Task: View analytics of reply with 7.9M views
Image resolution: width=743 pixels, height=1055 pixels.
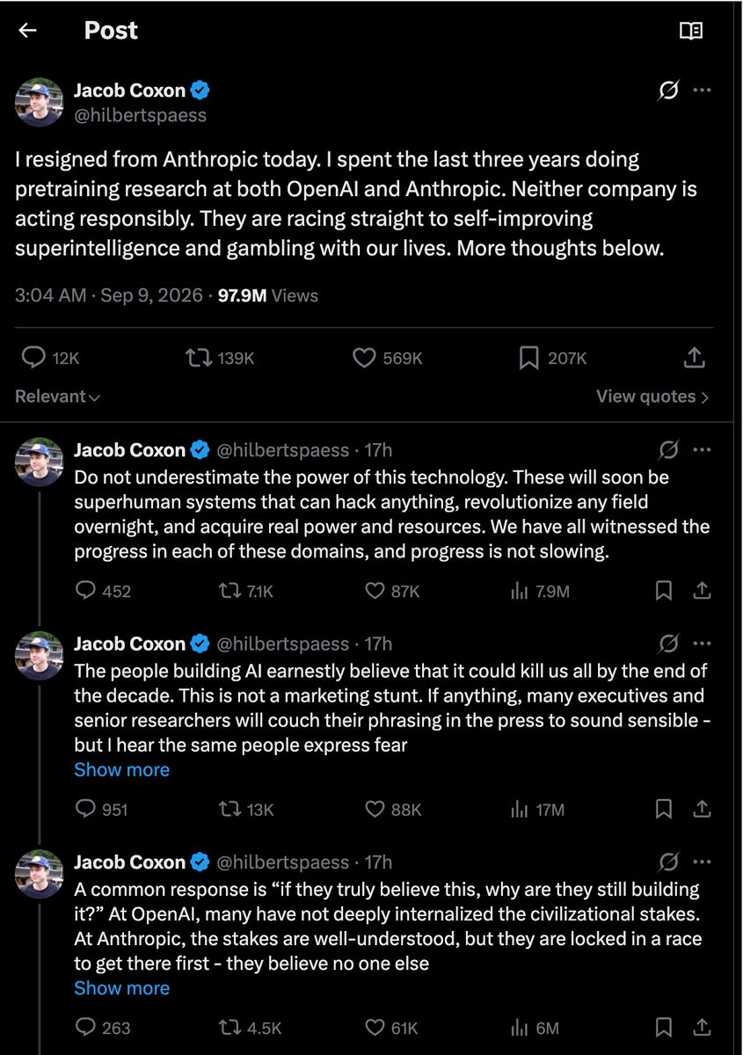Action: click(540, 591)
